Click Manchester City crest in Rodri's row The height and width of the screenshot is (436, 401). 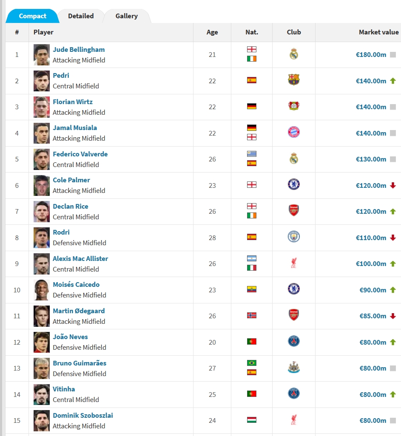(293, 237)
